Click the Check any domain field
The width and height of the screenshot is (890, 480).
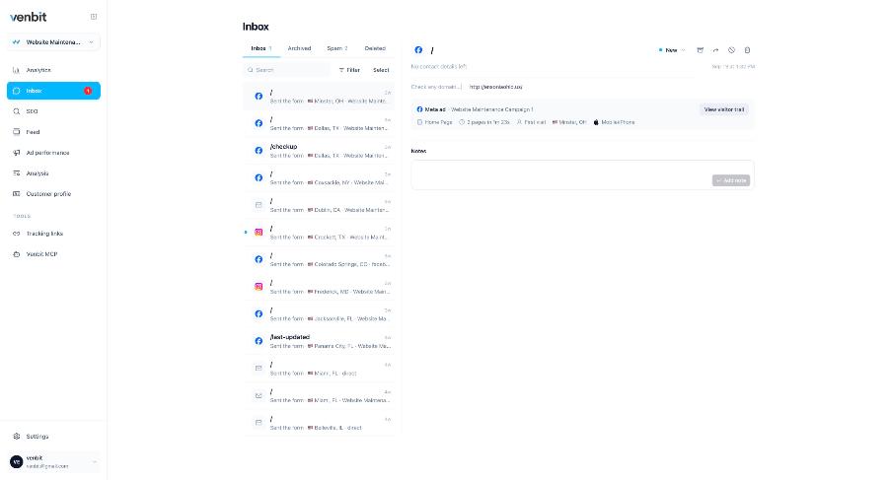tap(436, 88)
